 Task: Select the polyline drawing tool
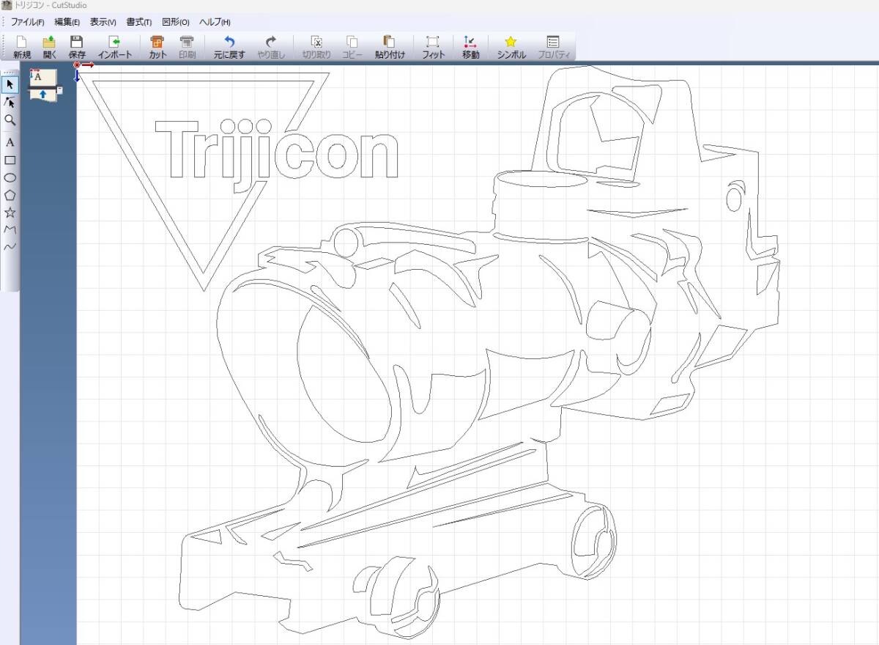(x=10, y=230)
